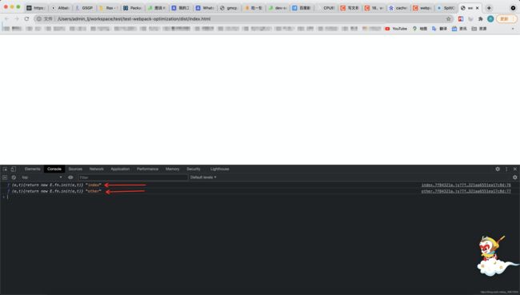Viewport: 520px width, 295px height.
Task: Open the Extensions puzzle icon
Action: pos(480,19)
